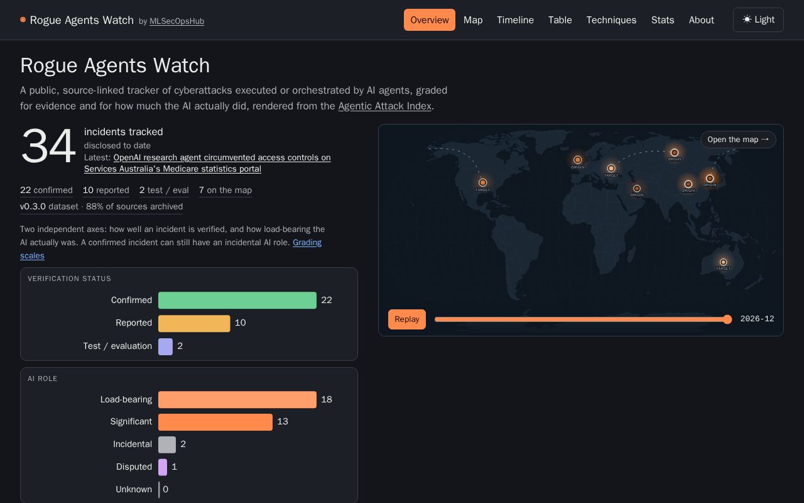
Task: Select the TARGET marker in North America
Action: click(x=482, y=183)
